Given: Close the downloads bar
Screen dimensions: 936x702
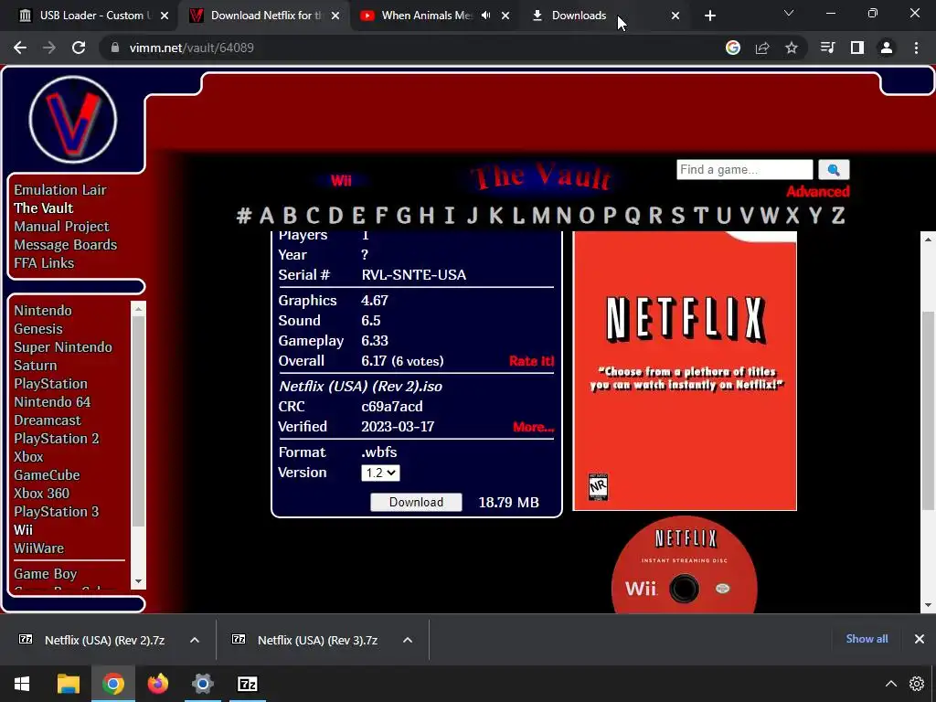Looking at the screenshot, I should [920, 639].
